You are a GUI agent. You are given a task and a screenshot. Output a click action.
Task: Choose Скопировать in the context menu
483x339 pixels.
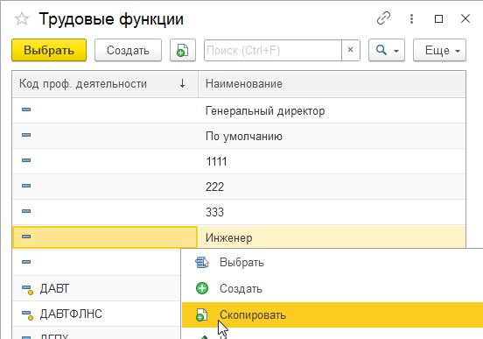332,315
